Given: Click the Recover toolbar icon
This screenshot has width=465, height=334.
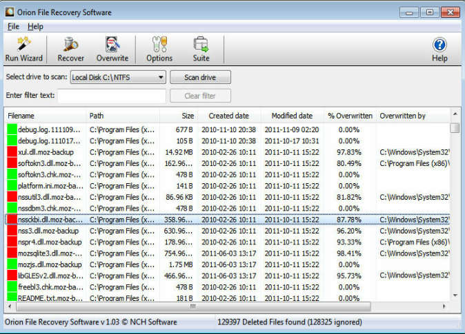Looking at the screenshot, I should [70, 45].
